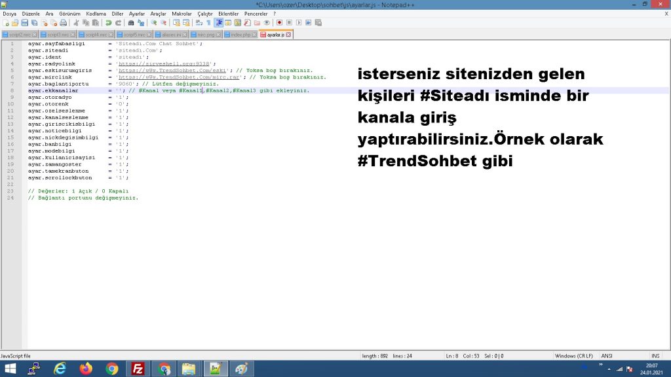The height and width of the screenshot is (377, 671).
Task: Click the Open file toolbar icon
Action: click(x=15, y=23)
